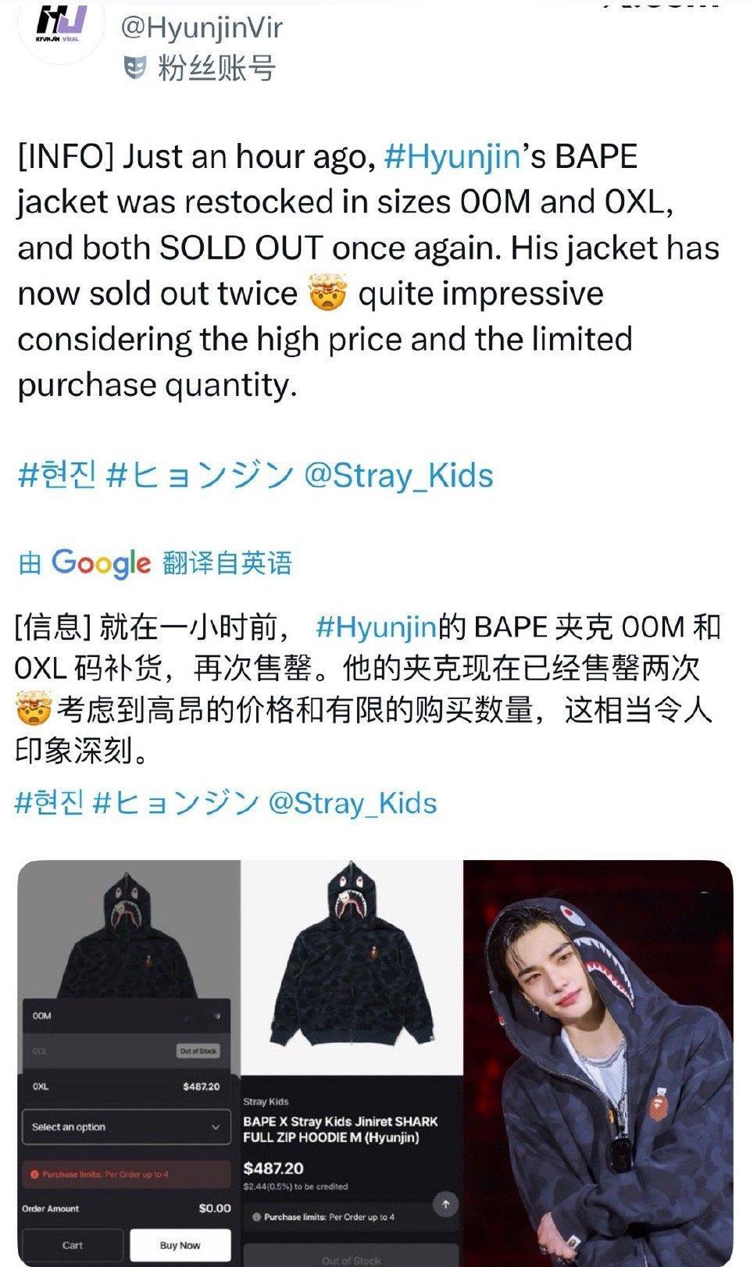The width and height of the screenshot is (750, 1267).
Task: Open the #Hyunjin hashtag in English text
Action: pyautogui.click(x=452, y=156)
